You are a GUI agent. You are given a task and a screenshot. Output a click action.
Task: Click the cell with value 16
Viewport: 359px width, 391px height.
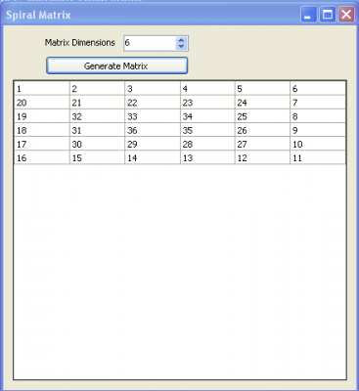click(42, 157)
